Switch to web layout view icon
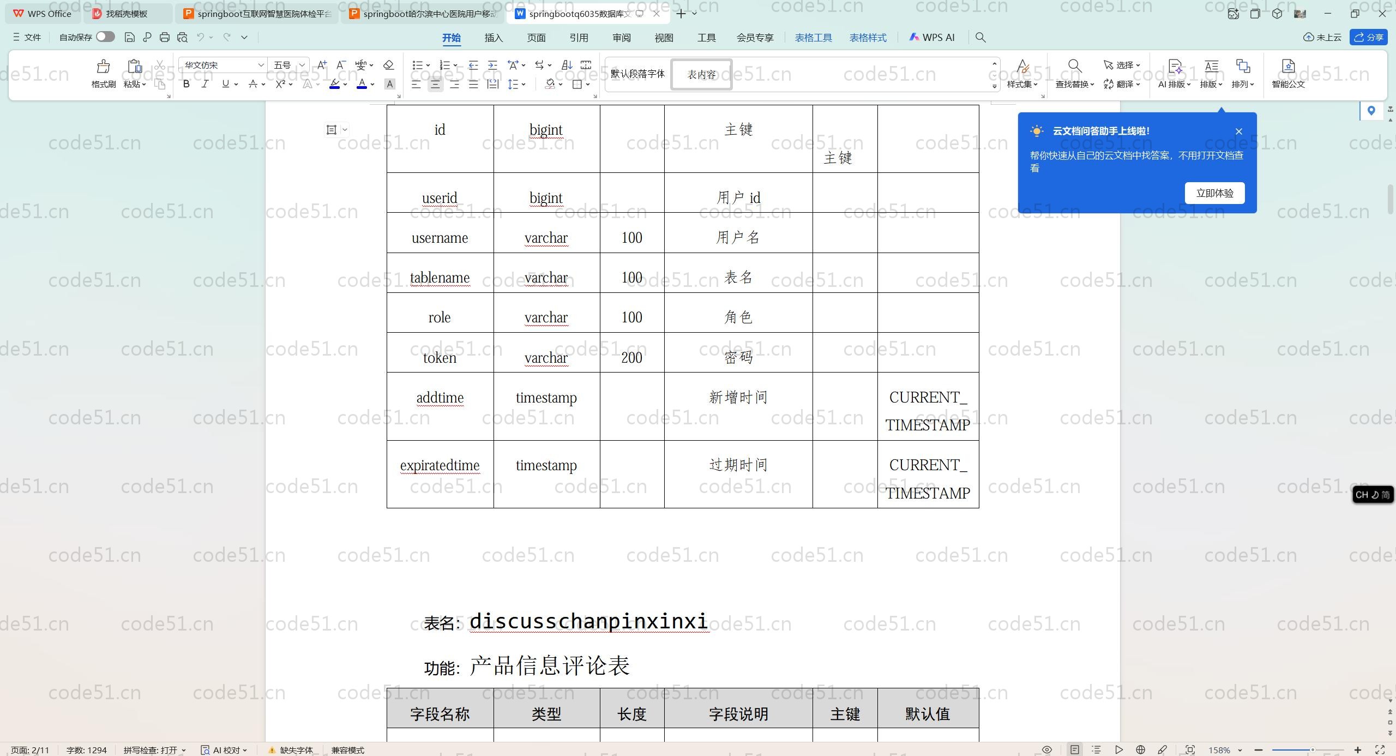Image resolution: width=1396 pixels, height=756 pixels. coord(1140,750)
